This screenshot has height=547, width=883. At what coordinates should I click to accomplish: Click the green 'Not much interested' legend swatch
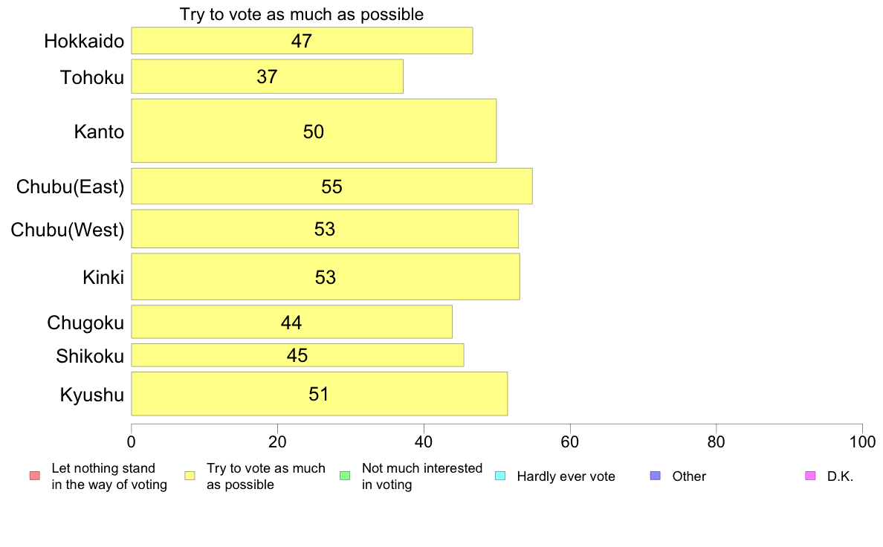(x=345, y=476)
